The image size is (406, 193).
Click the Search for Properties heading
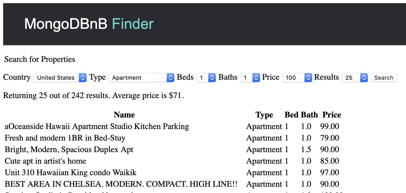pyautogui.click(x=40, y=59)
